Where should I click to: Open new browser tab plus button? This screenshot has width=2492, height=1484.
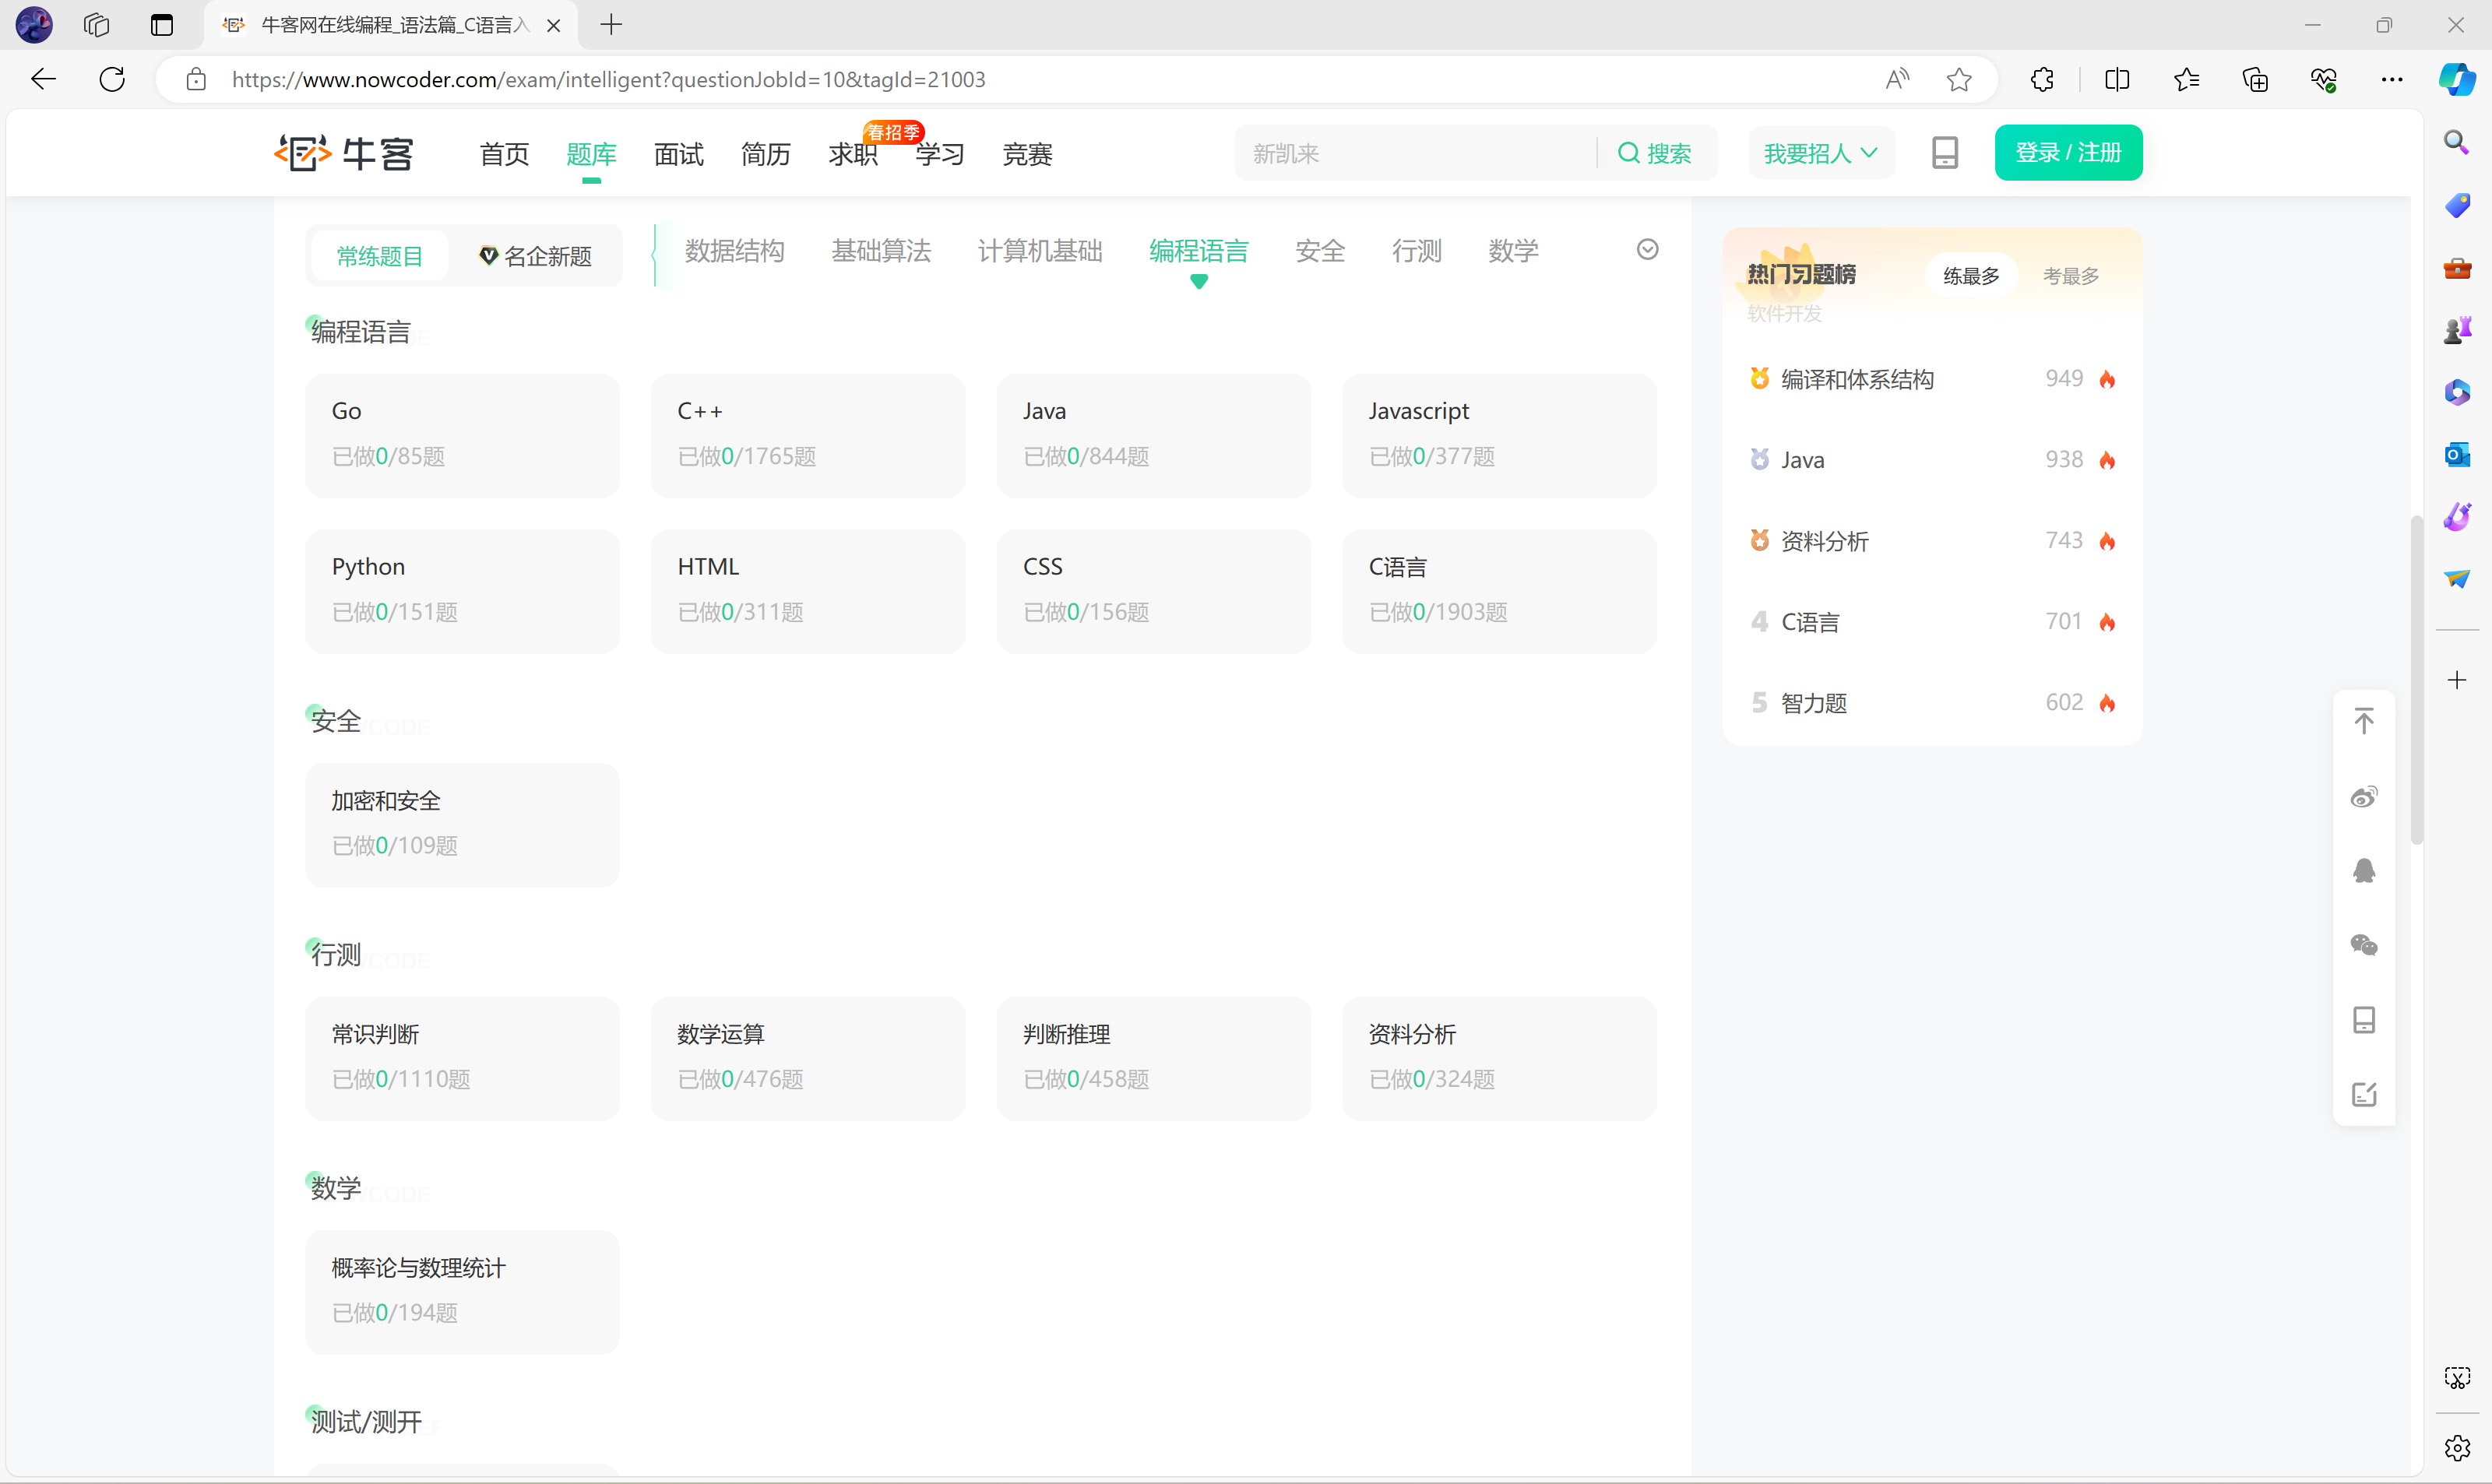[611, 25]
